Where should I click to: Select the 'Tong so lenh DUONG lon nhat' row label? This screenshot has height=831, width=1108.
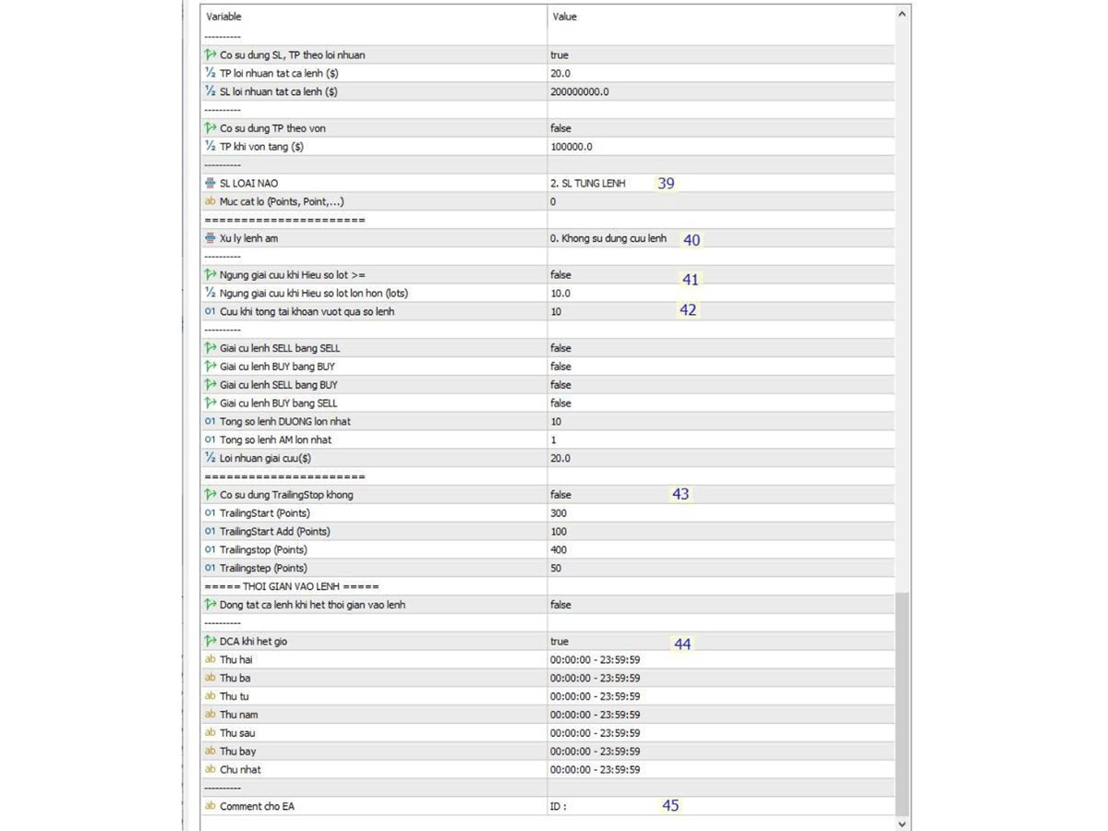(x=284, y=422)
